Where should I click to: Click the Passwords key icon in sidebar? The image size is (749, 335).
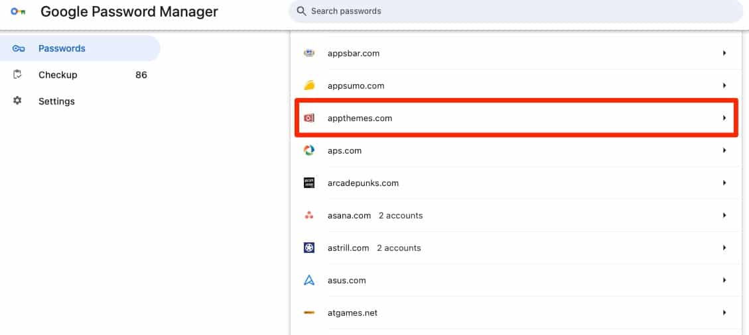click(x=18, y=48)
